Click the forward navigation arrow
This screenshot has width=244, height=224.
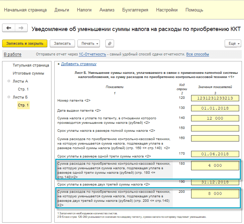(21, 28)
